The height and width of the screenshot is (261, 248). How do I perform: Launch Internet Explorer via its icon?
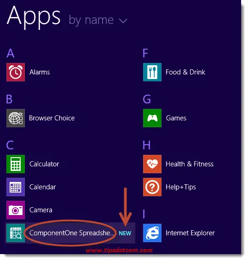152,233
